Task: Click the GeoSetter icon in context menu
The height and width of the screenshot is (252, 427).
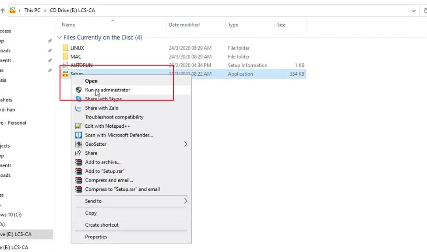Action: click(x=79, y=144)
